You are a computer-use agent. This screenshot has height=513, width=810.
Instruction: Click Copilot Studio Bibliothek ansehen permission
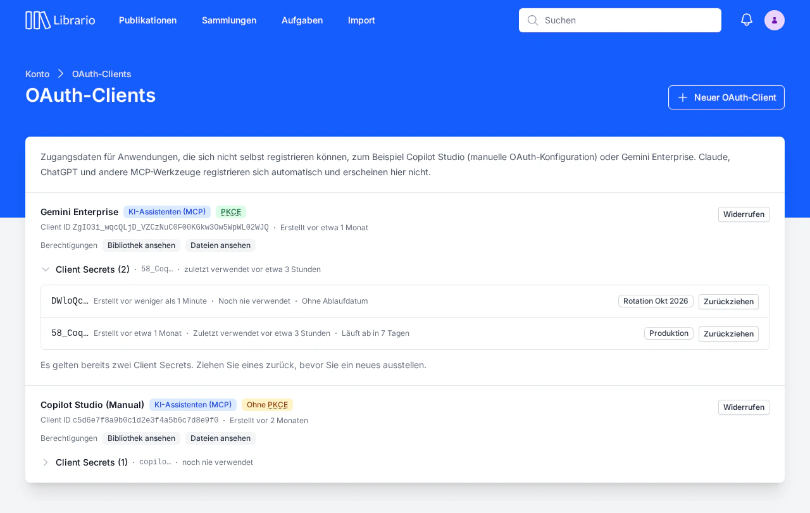coord(141,438)
